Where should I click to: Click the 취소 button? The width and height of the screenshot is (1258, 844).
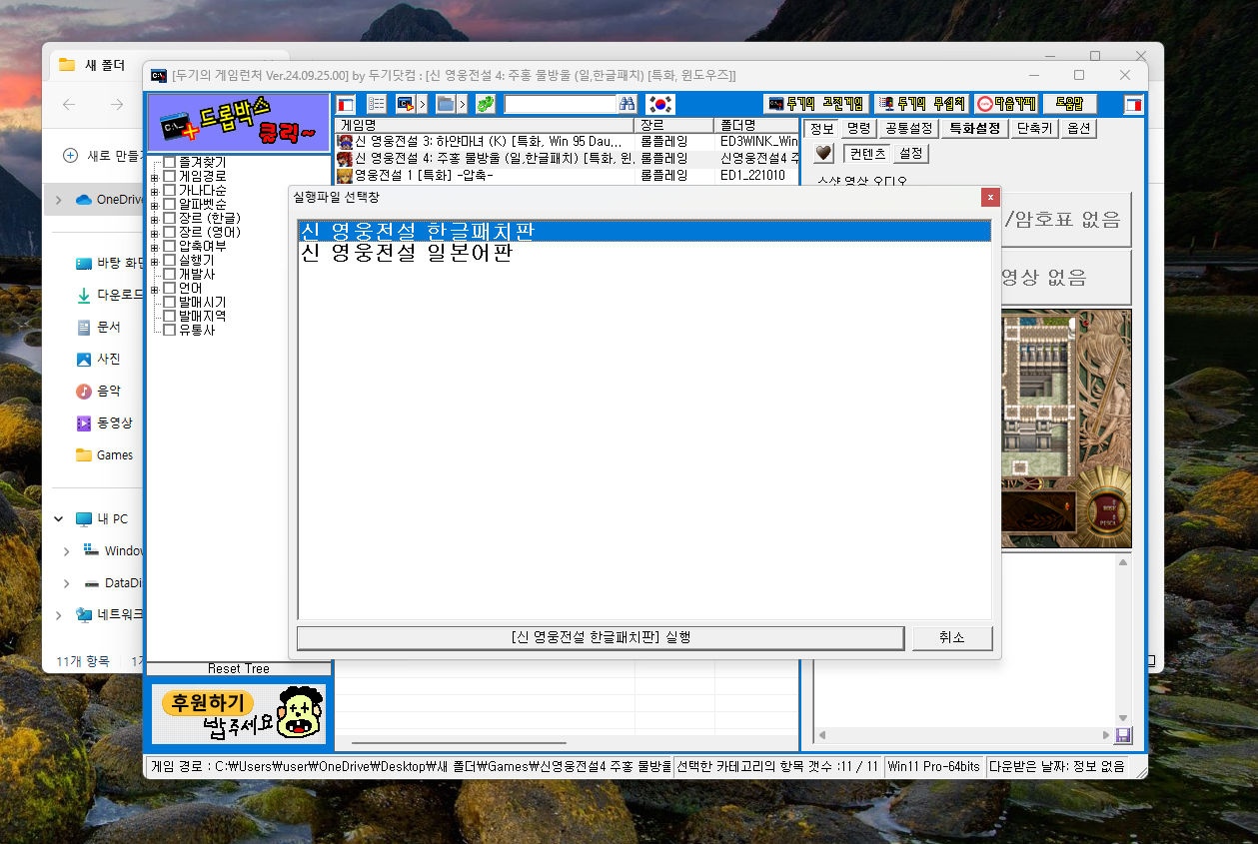coord(952,637)
